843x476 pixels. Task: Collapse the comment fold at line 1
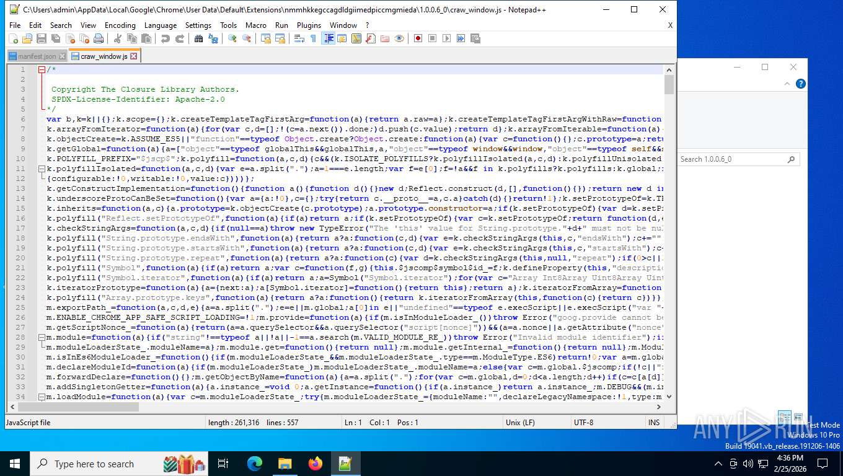(x=42, y=69)
